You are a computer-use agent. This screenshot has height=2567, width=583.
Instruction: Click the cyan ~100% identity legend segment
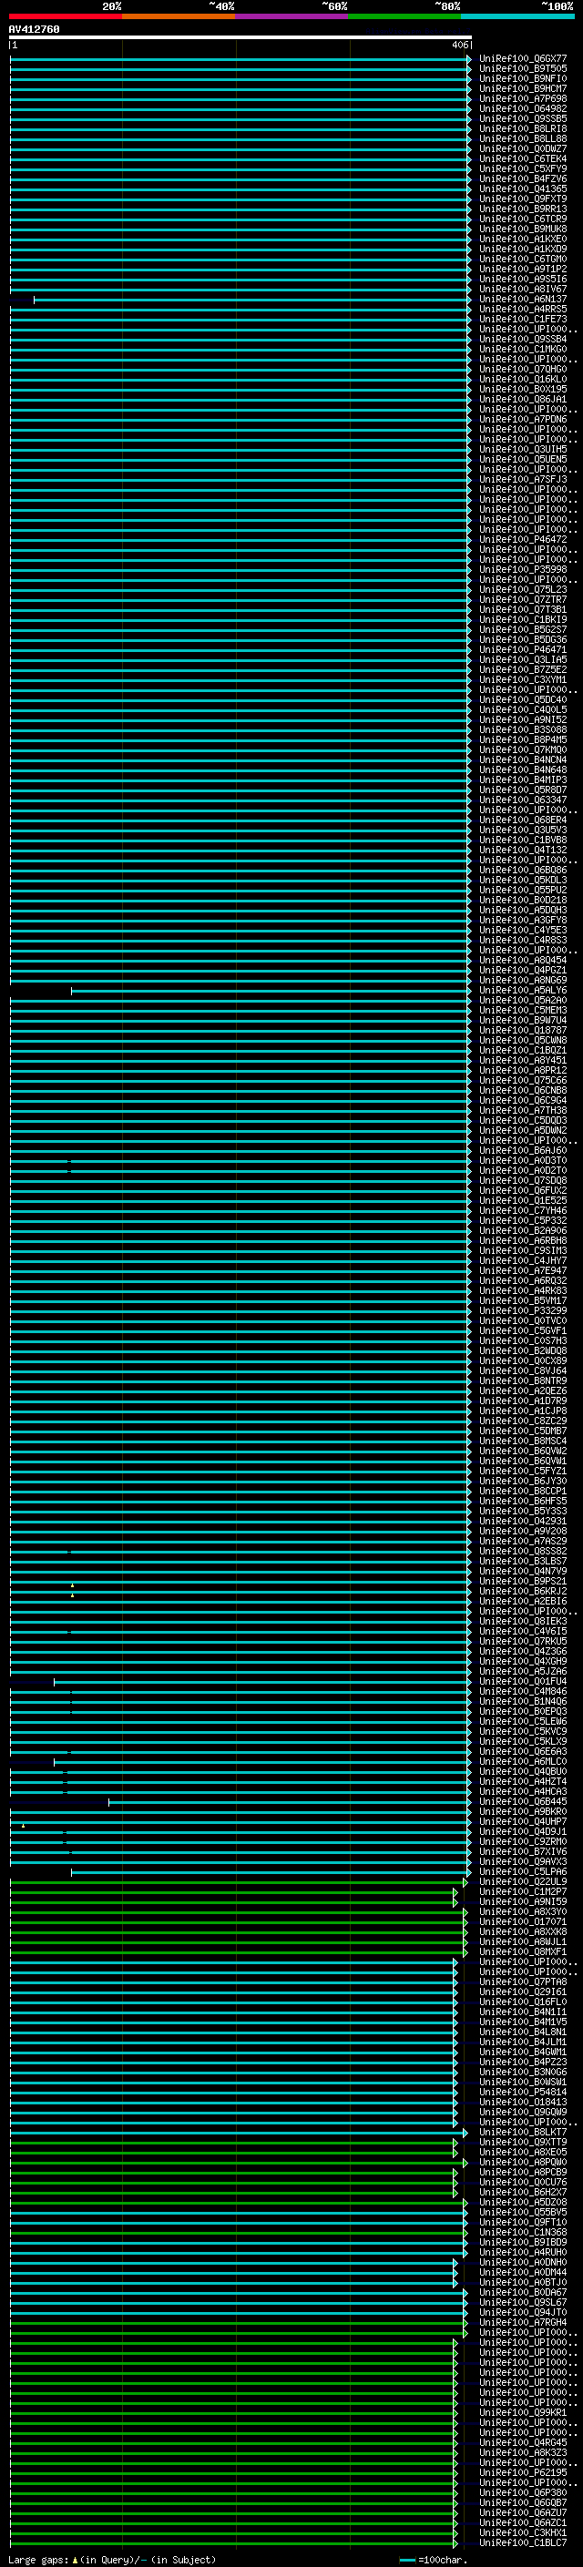coord(518,16)
